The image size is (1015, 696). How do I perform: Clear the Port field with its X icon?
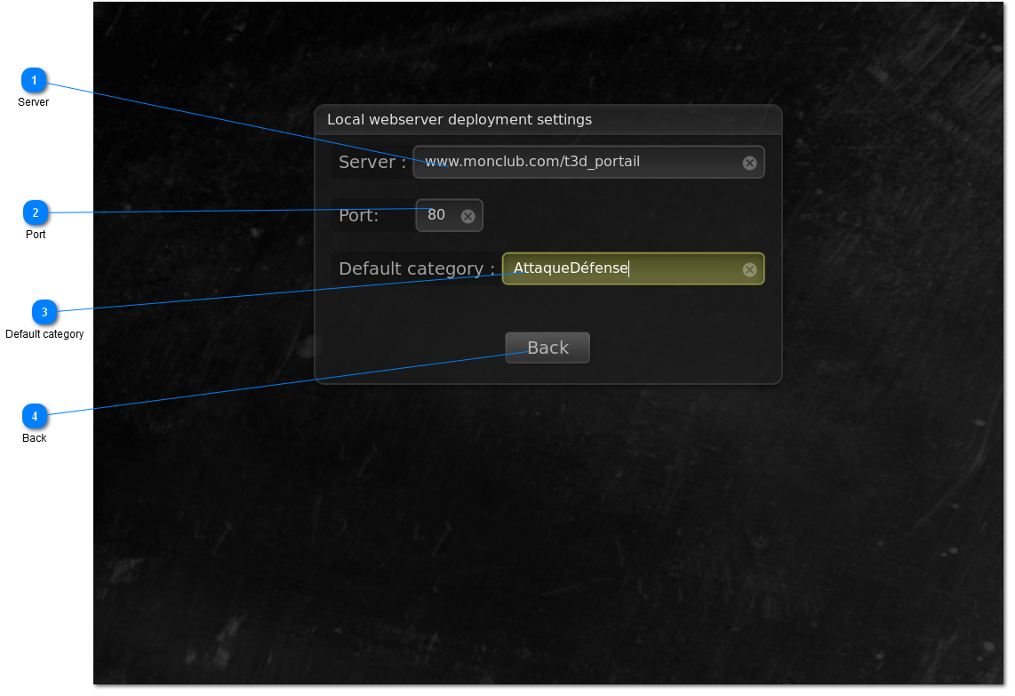click(468, 216)
